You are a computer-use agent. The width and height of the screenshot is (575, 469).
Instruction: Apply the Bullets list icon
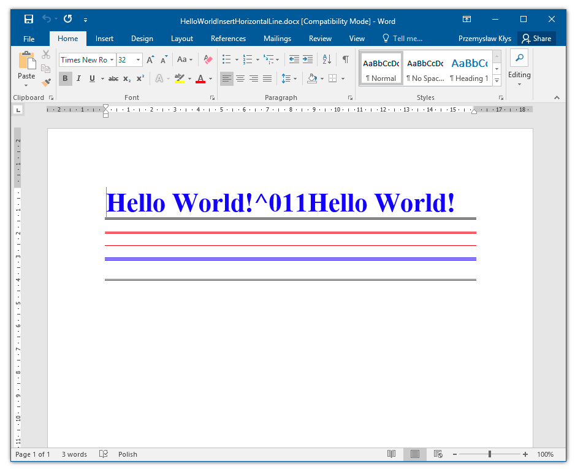pyautogui.click(x=226, y=59)
